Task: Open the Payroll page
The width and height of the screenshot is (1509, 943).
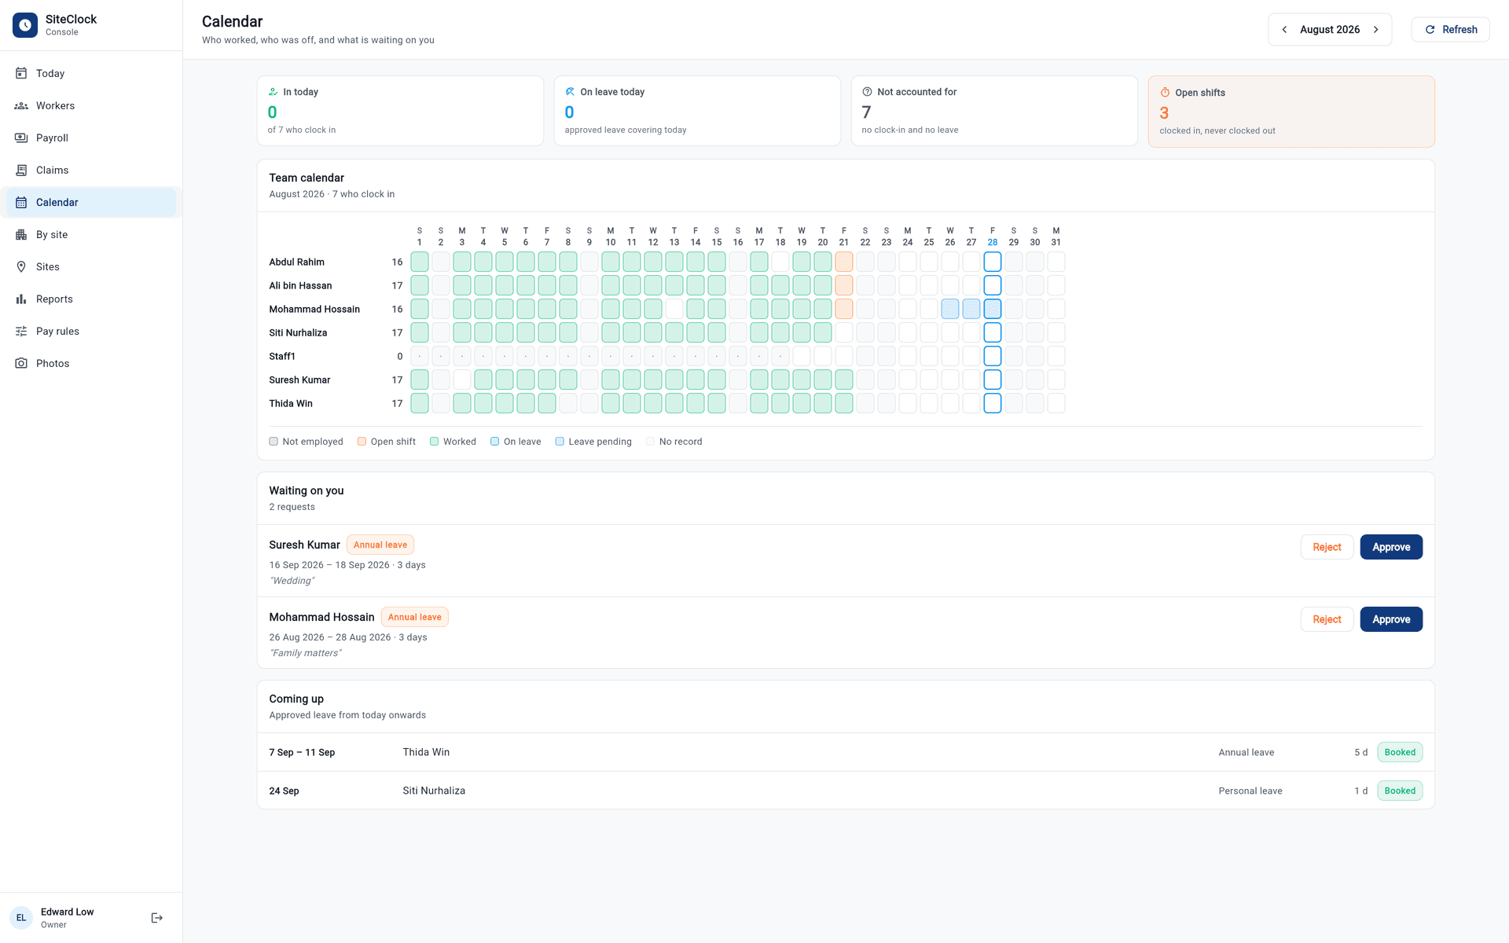Action: coord(91,138)
